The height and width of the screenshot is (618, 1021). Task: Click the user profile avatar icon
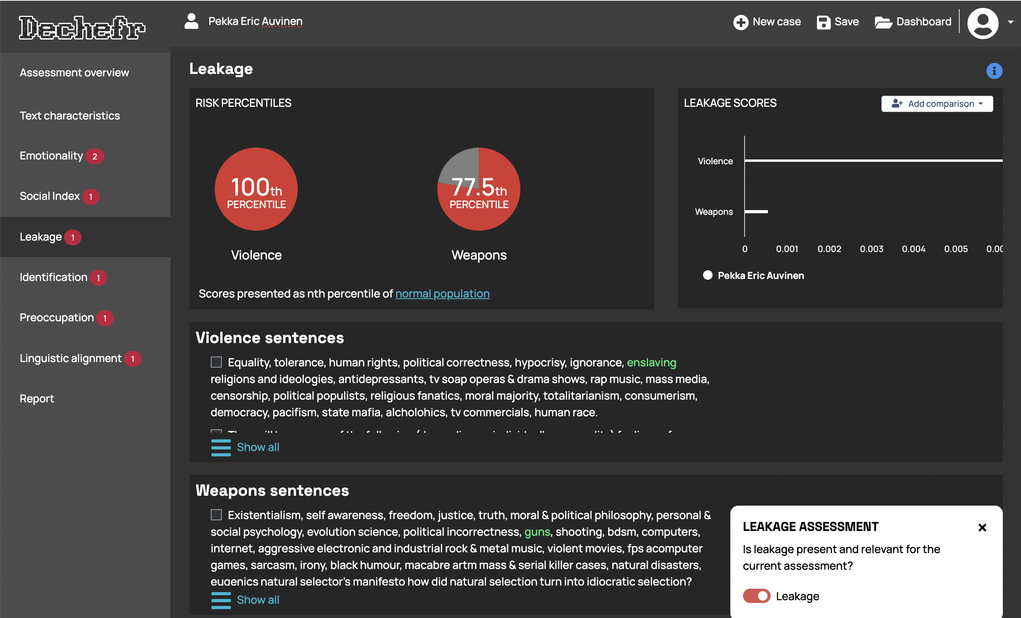[983, 23]
